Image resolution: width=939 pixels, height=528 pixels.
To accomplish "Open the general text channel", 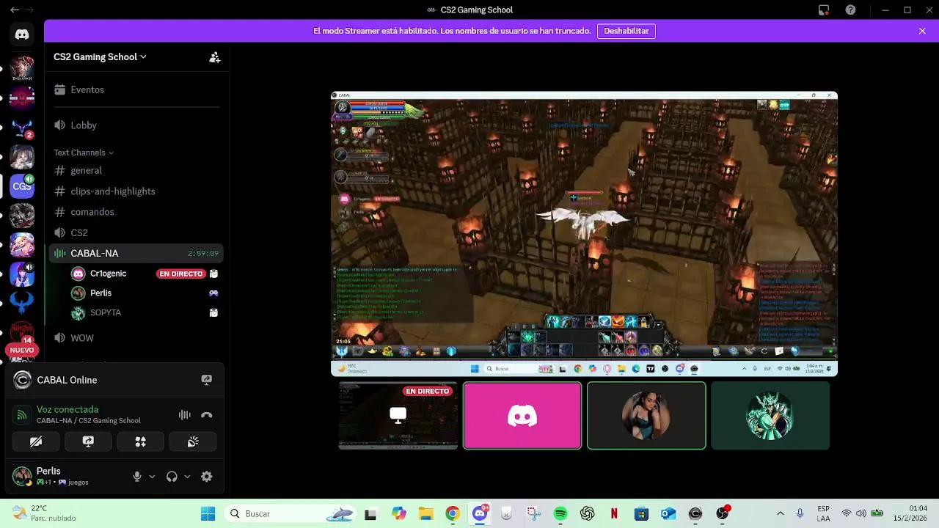I will [136, 170].
